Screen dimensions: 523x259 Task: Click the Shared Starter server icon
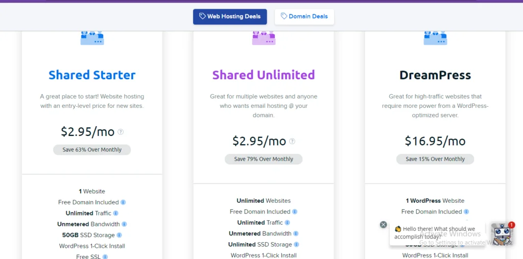92,38
